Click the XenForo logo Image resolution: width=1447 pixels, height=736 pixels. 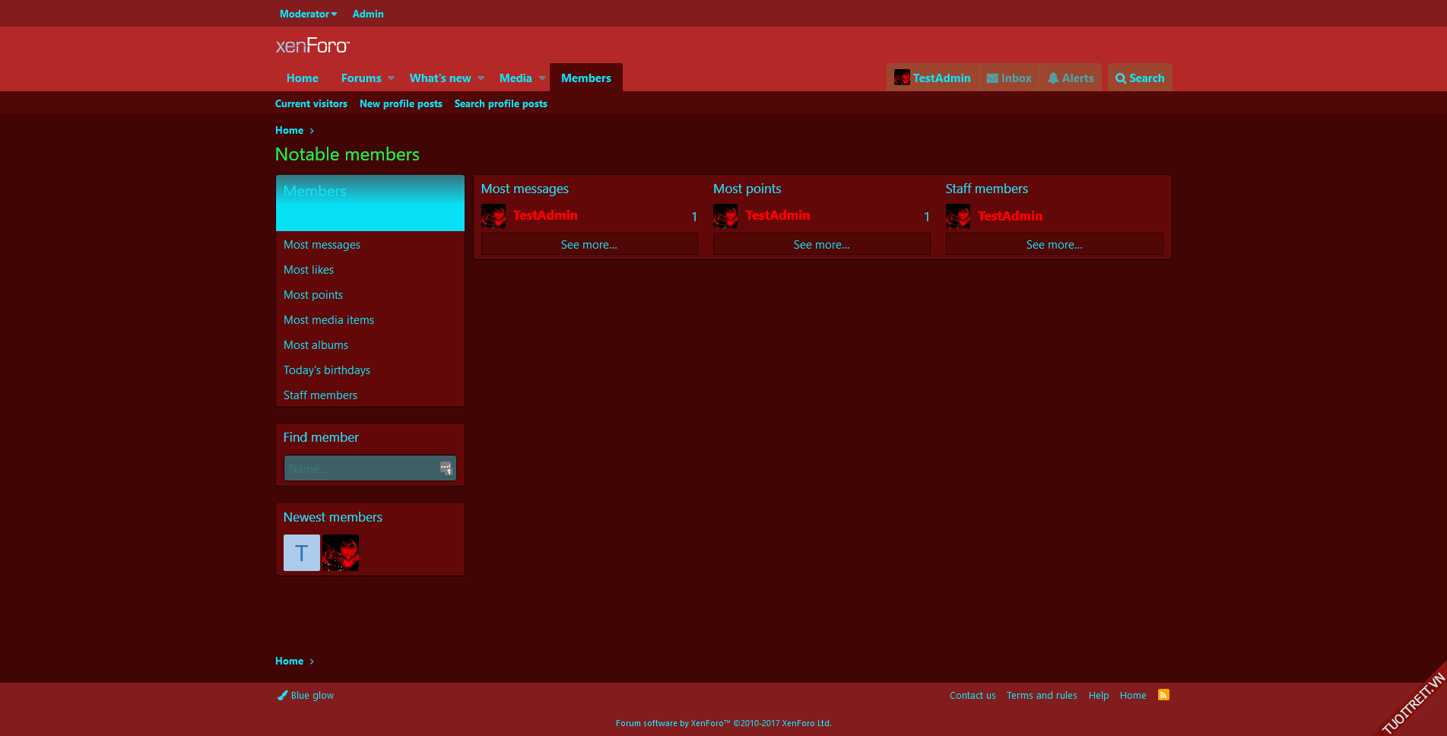coord(313,46)
